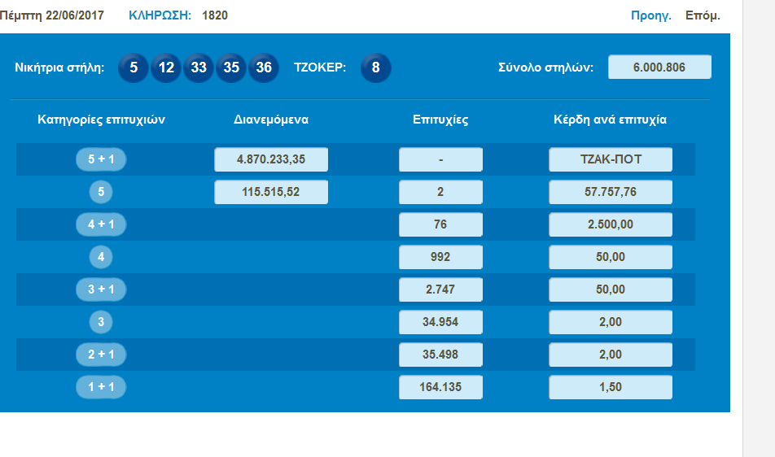
Task: Click the Διανεμόμενα column header
Action: tap(271, 120)
